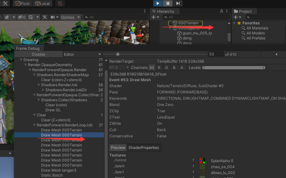Select the Hierarchy tab
Screen dimensions: 286x178
164,11
